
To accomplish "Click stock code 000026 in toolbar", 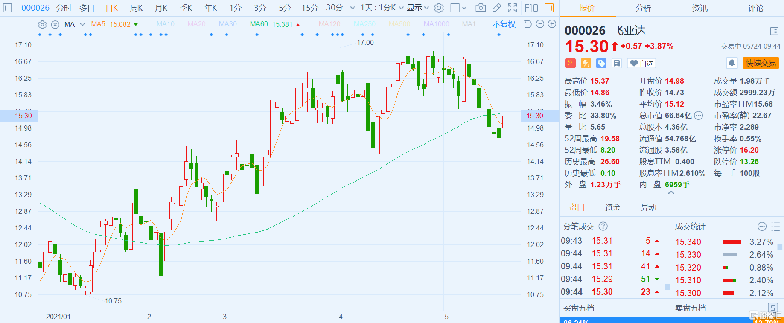I will click(35, 8).
